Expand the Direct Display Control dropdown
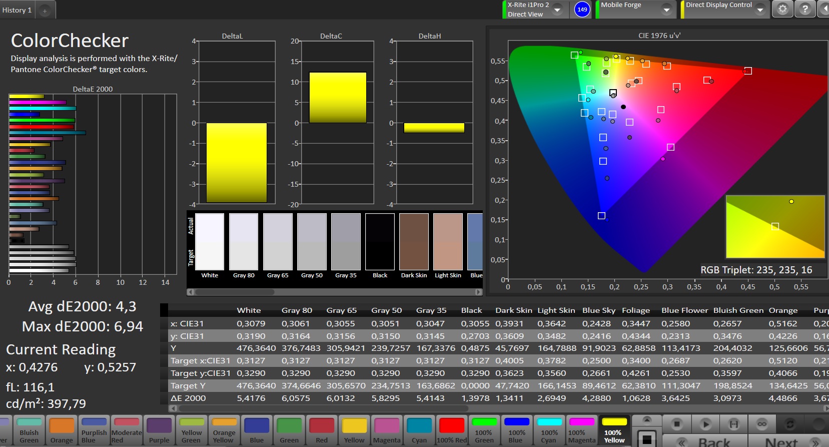The width and height of the screenshot is (829, 447). [760, 10]
